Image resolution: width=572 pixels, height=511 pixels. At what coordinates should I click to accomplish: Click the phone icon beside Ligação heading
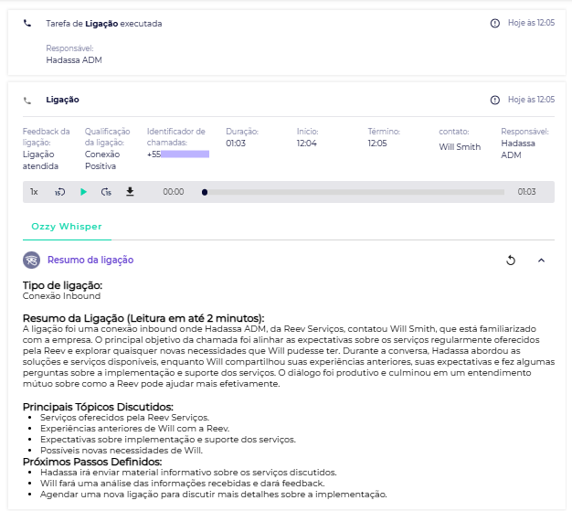(27, 101)
